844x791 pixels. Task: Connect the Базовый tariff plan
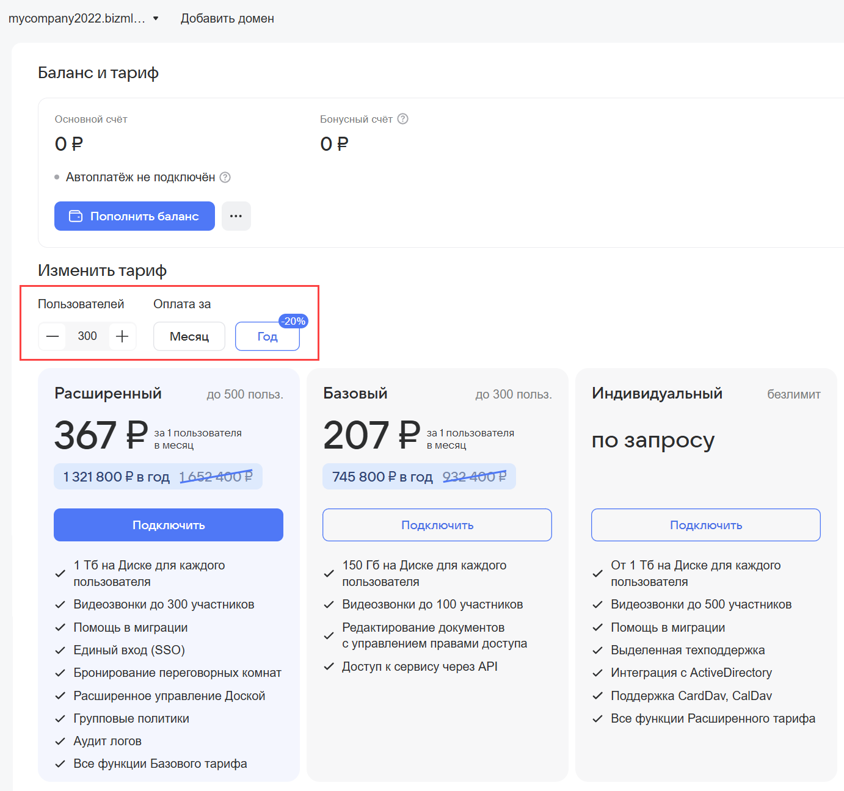click(x=437, y=525)
